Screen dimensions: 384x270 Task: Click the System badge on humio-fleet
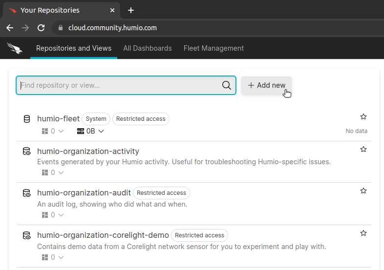tap(96, 119)
